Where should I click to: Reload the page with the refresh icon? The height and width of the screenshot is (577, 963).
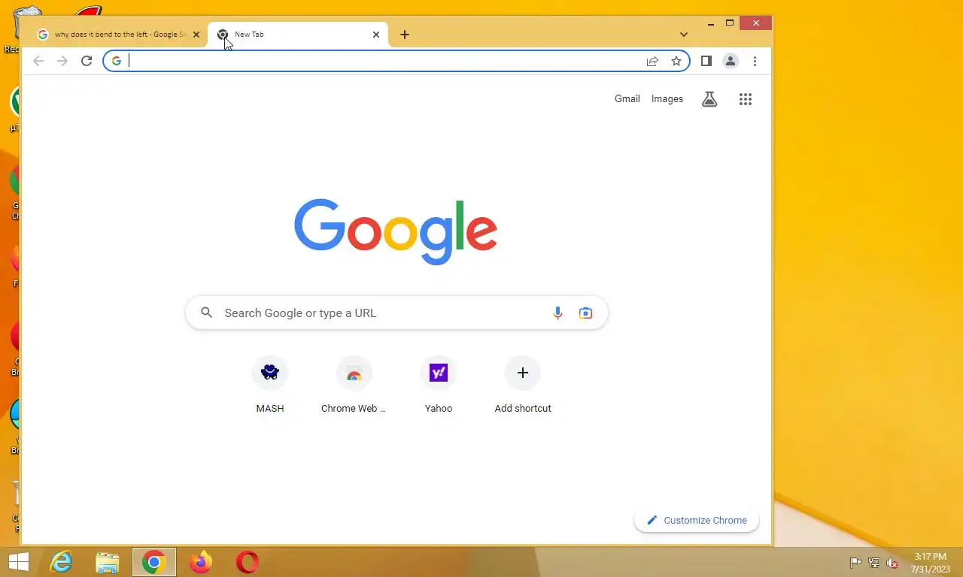tap(87, 61)
